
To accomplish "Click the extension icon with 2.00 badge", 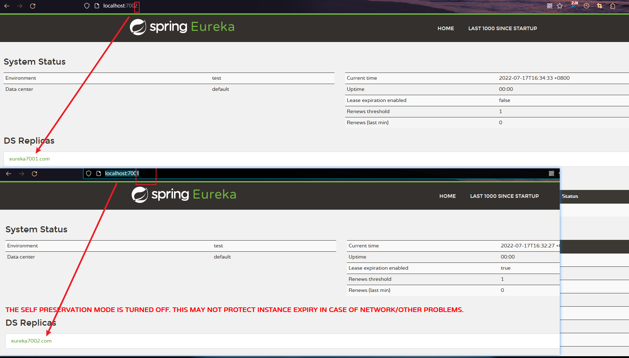I will 574,5.
